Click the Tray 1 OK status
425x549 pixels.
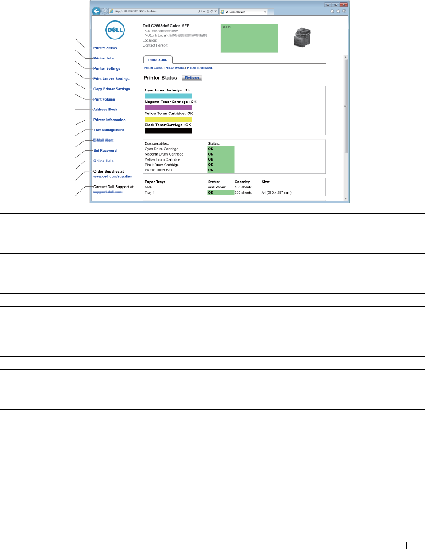pyautogui.click(x=221, y=192)
